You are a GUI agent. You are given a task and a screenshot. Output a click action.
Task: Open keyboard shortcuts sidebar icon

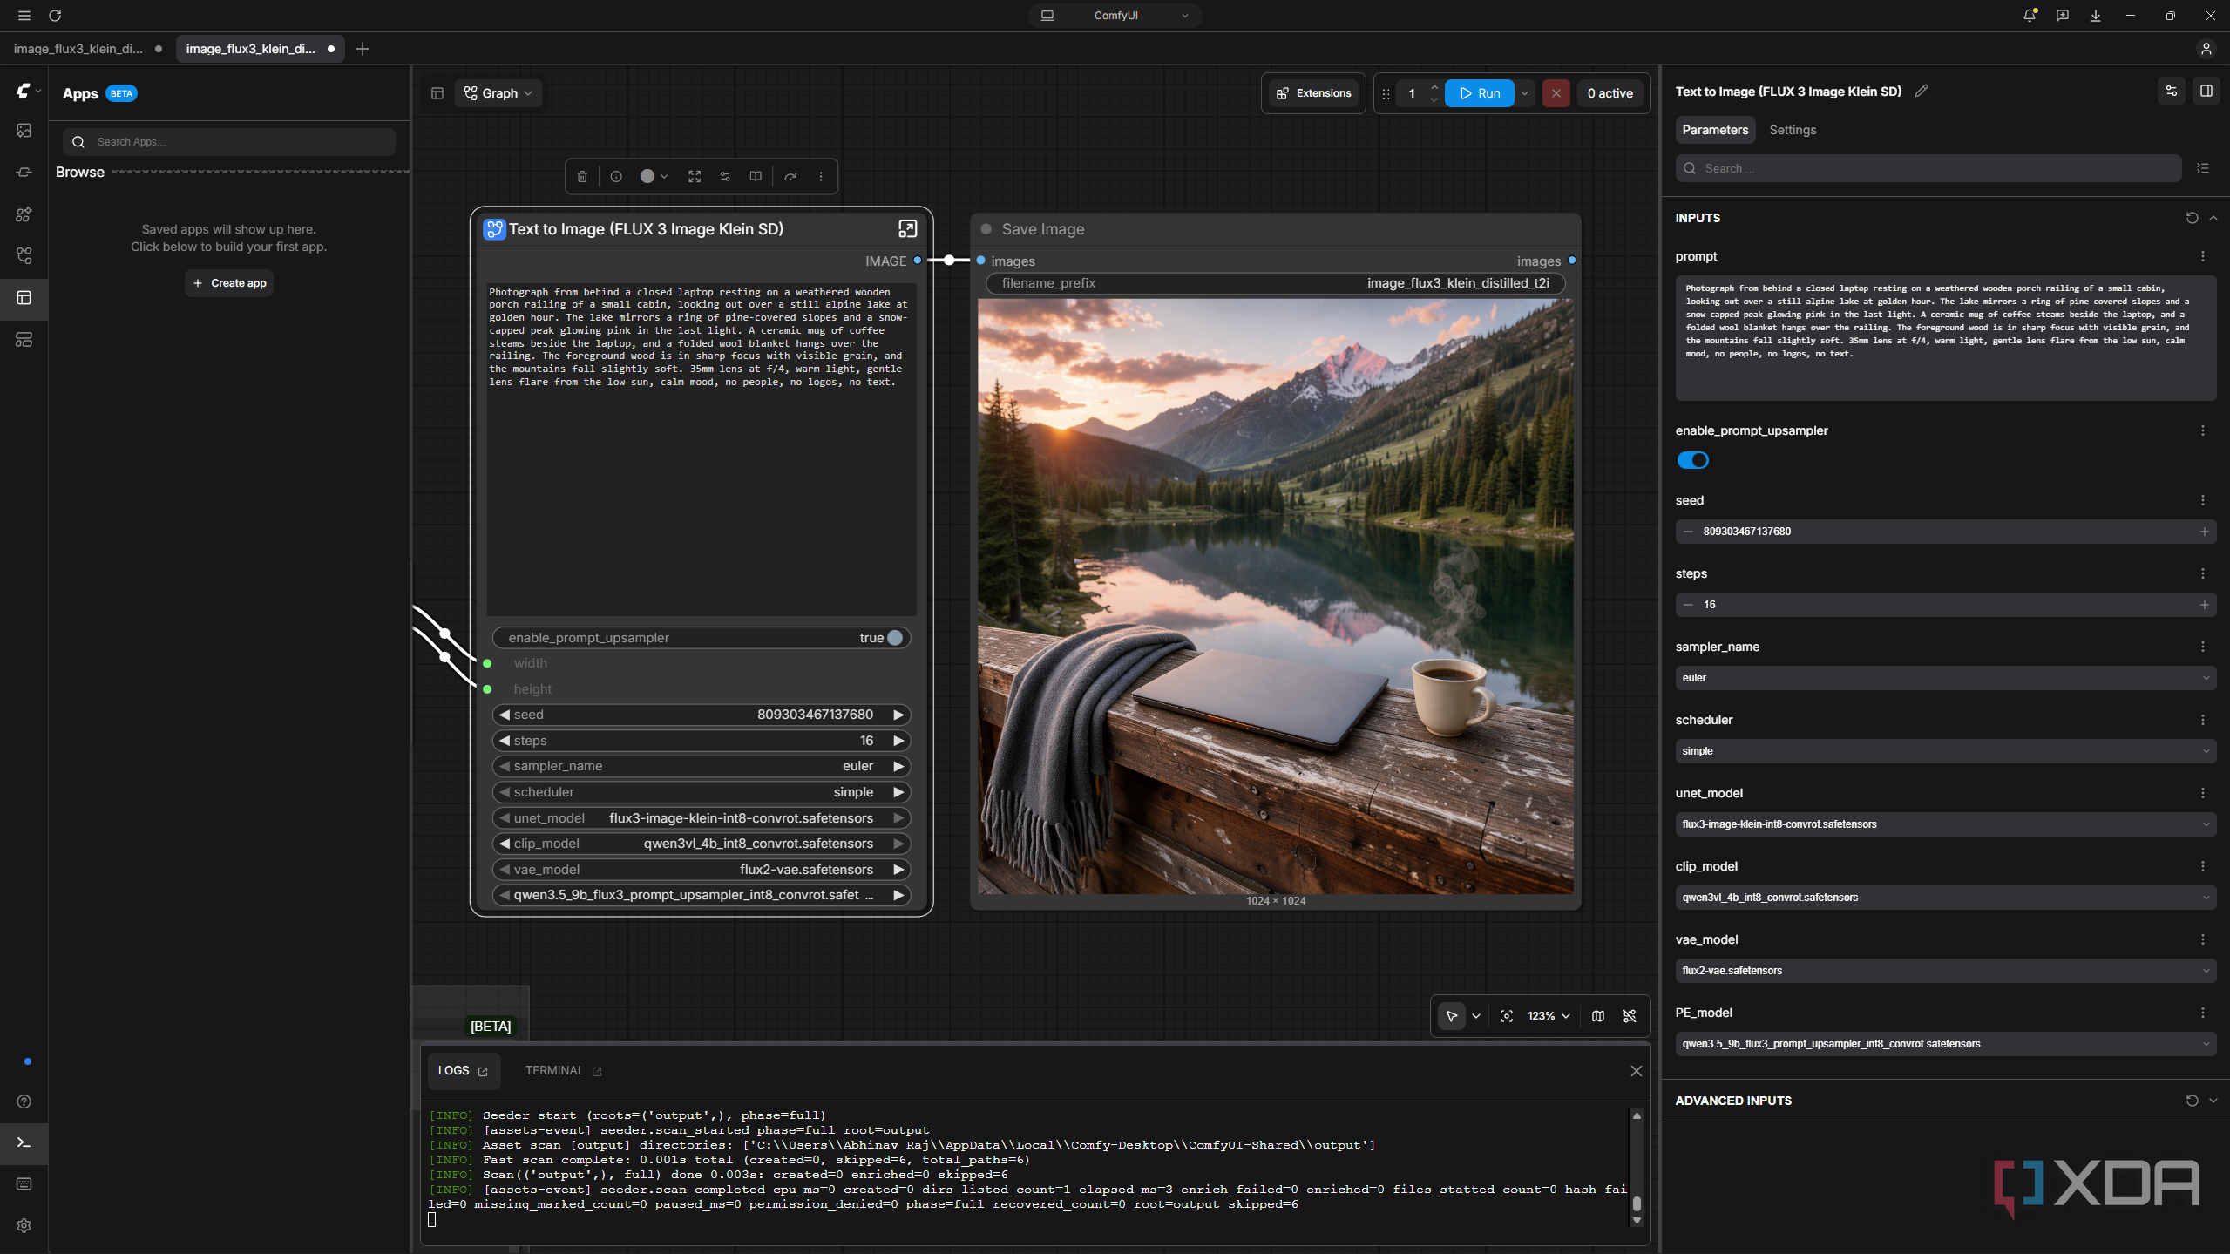[x=24, y=1184]
